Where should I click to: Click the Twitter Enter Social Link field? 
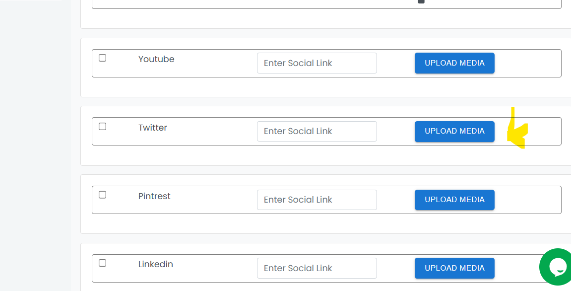pyautogui.click(x=317, y=131)
